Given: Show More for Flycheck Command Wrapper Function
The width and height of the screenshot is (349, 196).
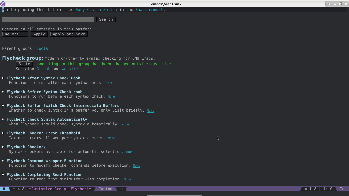Looking at the screenshot, I should [x=136, y=166].
